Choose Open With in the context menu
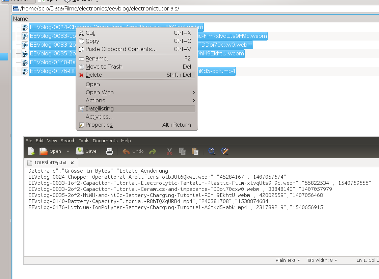Image resolution: width=379 pixels, height=279 pixels. pos(137,93)
